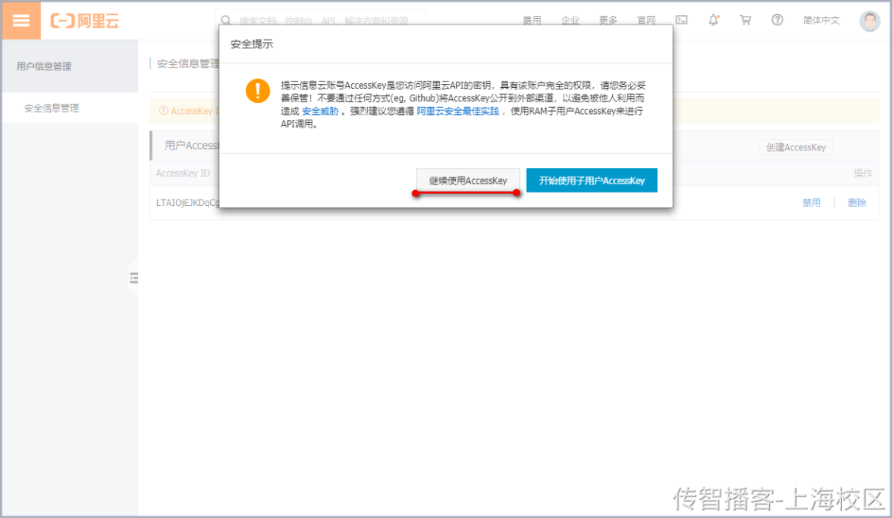892x518 pixels.
Task: Collapse the sidebar with the handle icon
Action: [134, 278]
